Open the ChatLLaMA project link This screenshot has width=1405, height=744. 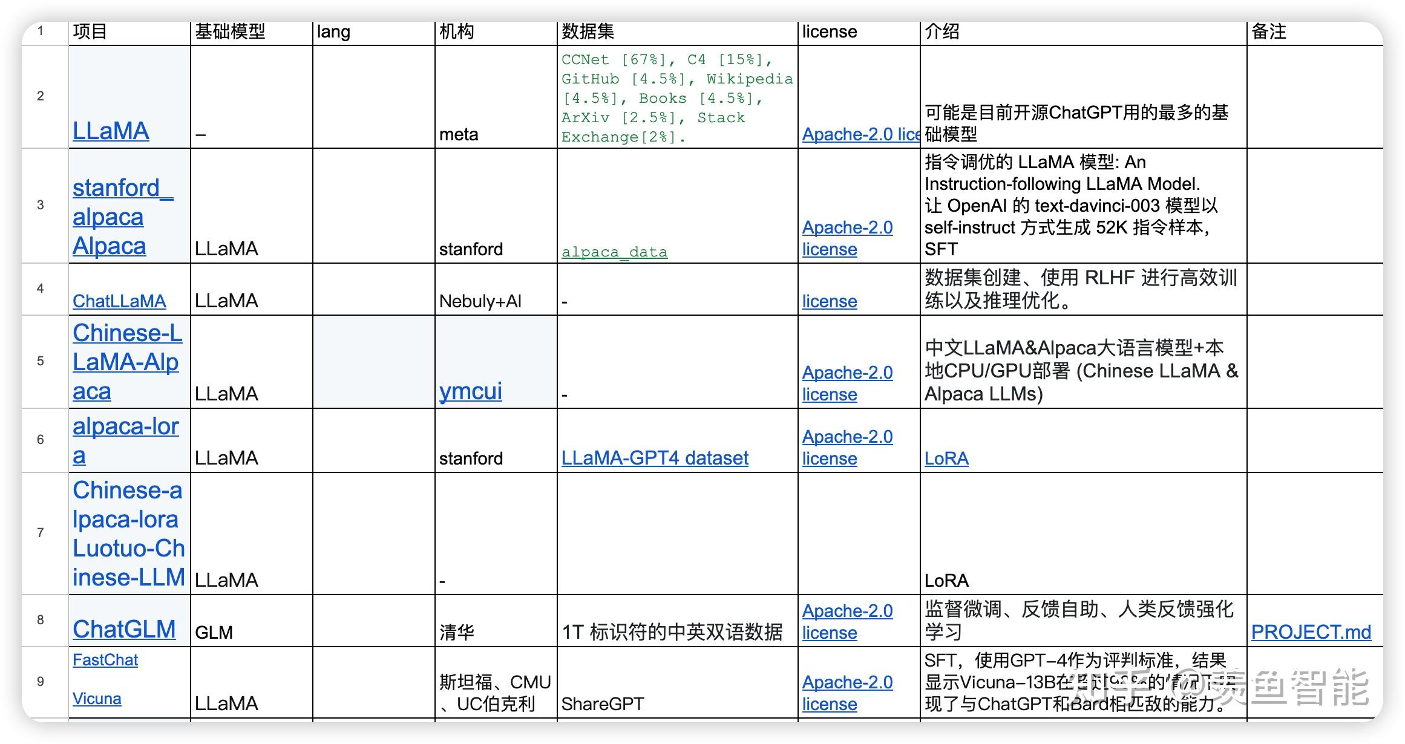click(x=119, y=301)
